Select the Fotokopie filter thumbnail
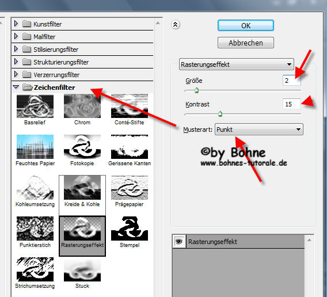The width and height of the screenshot is (327, 297). [82, 147]
